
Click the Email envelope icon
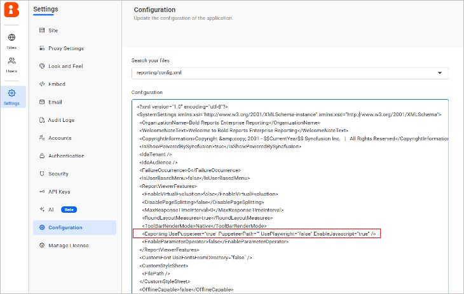(x=42, y=102)
